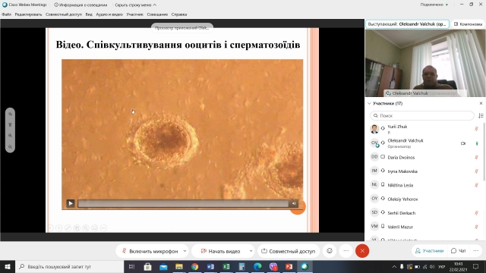Open Word from the taskbar

(x=210, y=266)
